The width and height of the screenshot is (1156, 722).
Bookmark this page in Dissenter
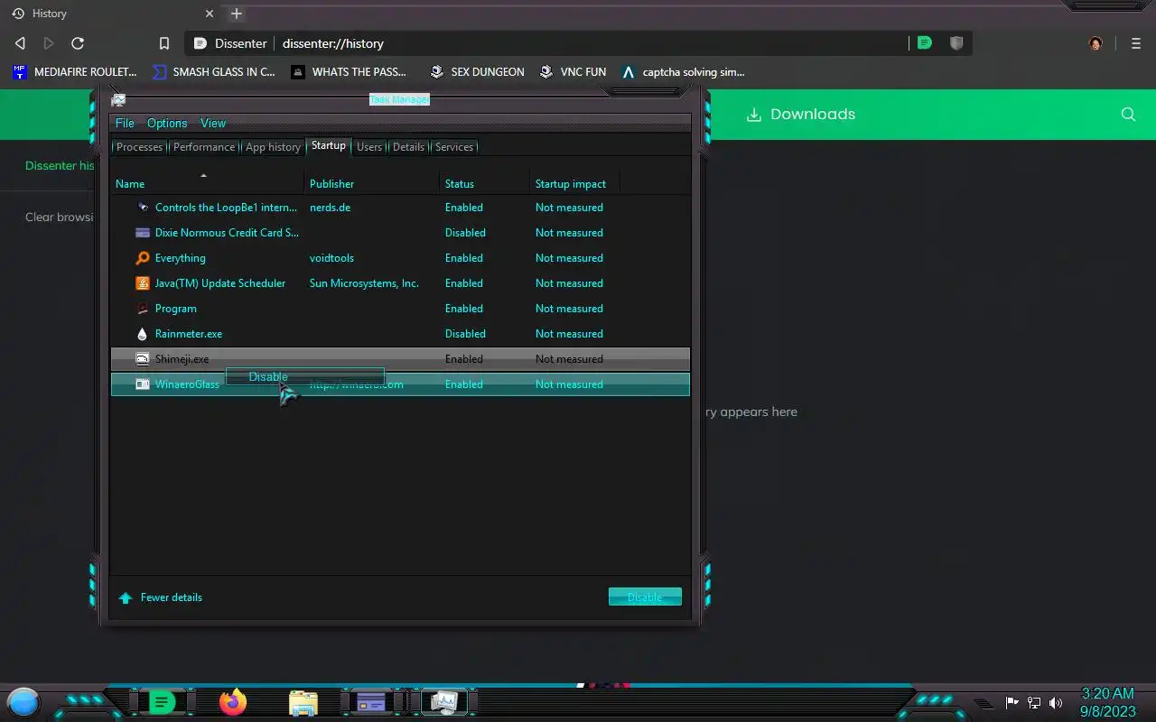click(164, 43)
